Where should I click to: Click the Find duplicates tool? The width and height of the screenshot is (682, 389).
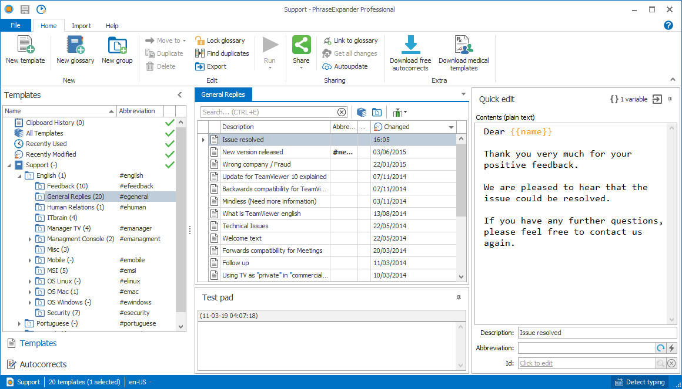click(222, 53)
